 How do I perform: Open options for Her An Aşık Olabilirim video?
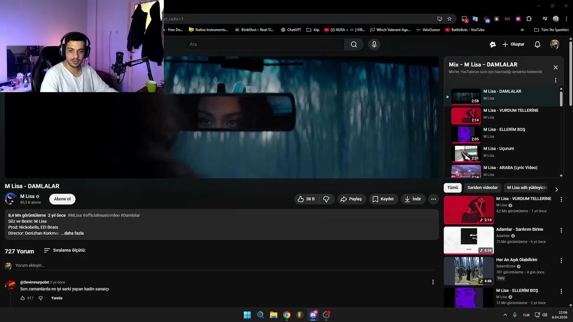point(561,261)
